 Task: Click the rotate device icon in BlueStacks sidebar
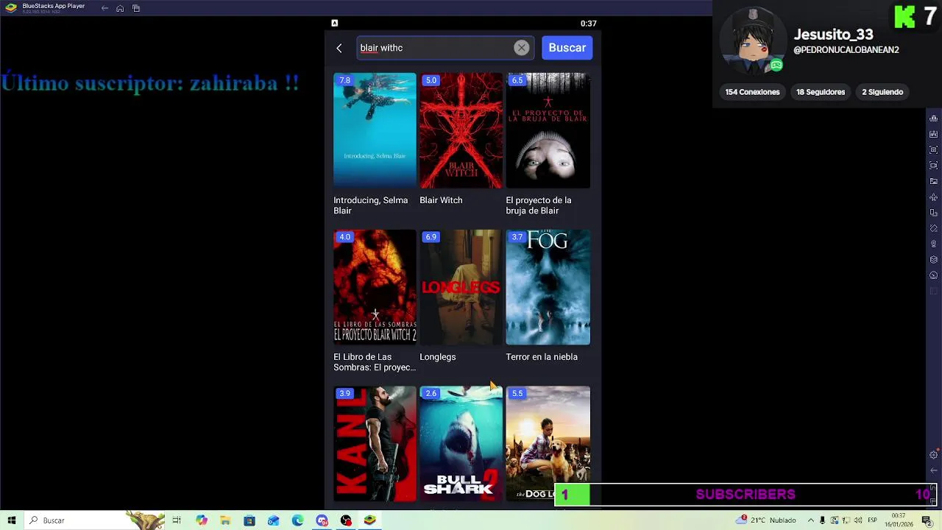(934, 213)
